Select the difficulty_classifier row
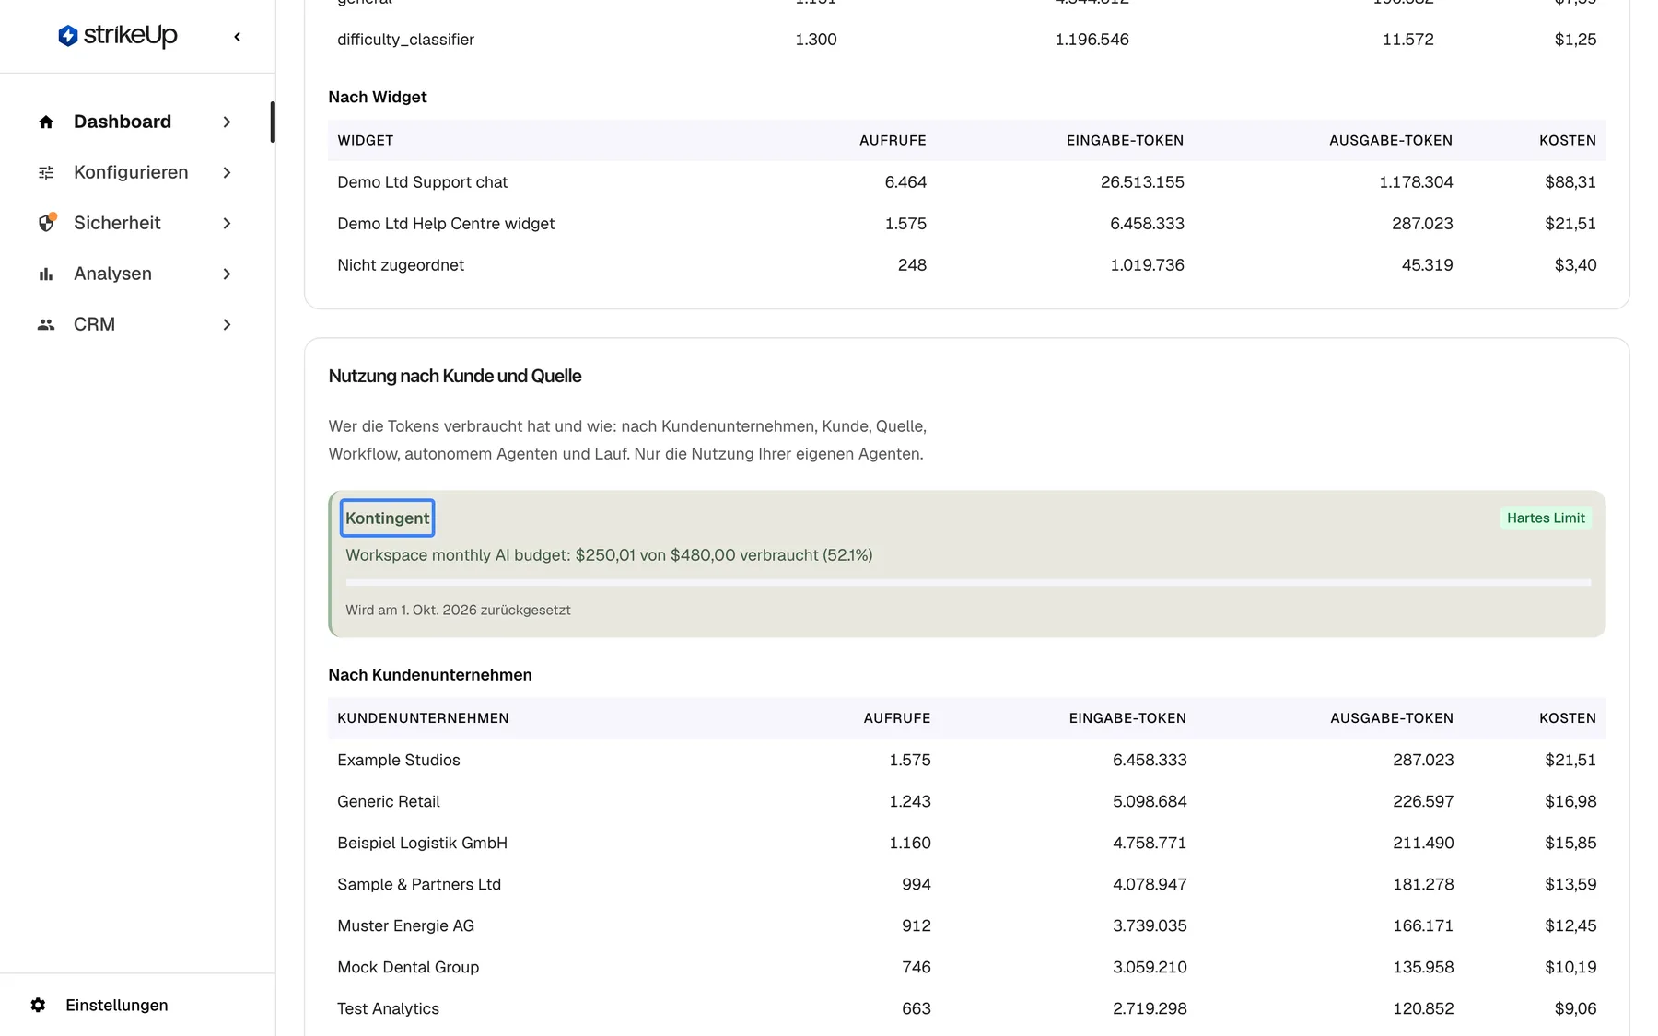The width and height of the screenshot is (1658, 1036). (x=967, y=40)
